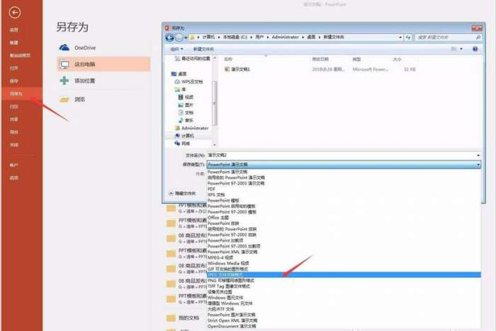This screenshot has height=331, width=496.
Task: Select the PNG format option
Action: (x=230, y=281)
